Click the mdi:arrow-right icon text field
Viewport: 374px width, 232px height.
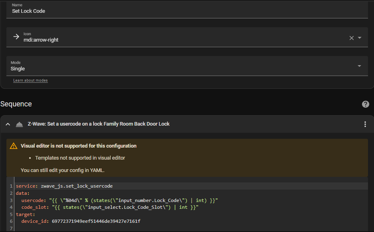click(180, 40)
